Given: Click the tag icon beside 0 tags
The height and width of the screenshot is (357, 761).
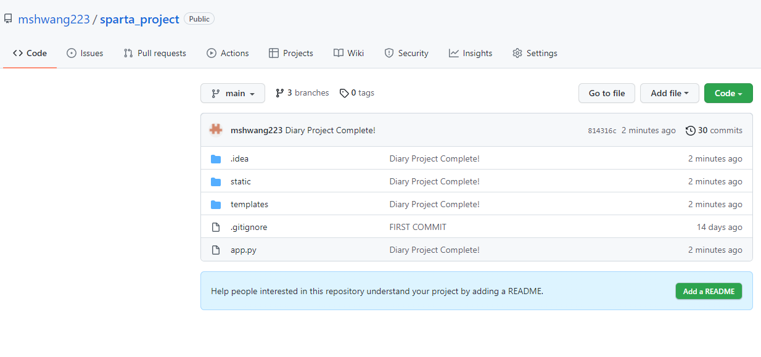Looking at the screenshot, I should pyautogui.click(x=343, y=93).
